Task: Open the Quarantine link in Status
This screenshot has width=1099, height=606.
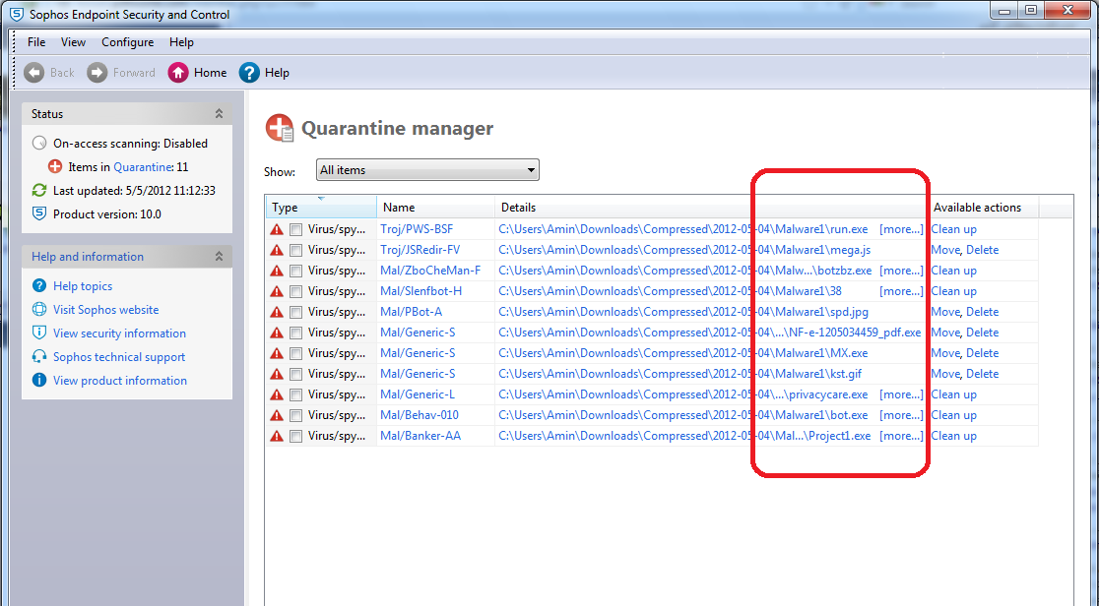Action: pos(143,166)
